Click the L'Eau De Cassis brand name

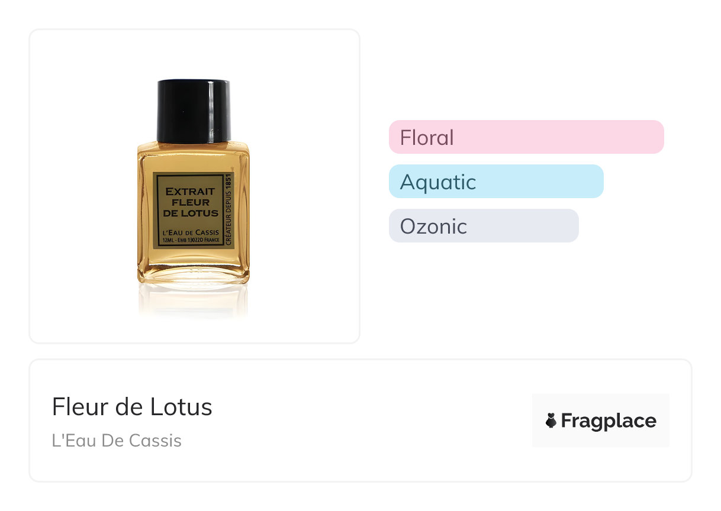(x=117, y=441)
